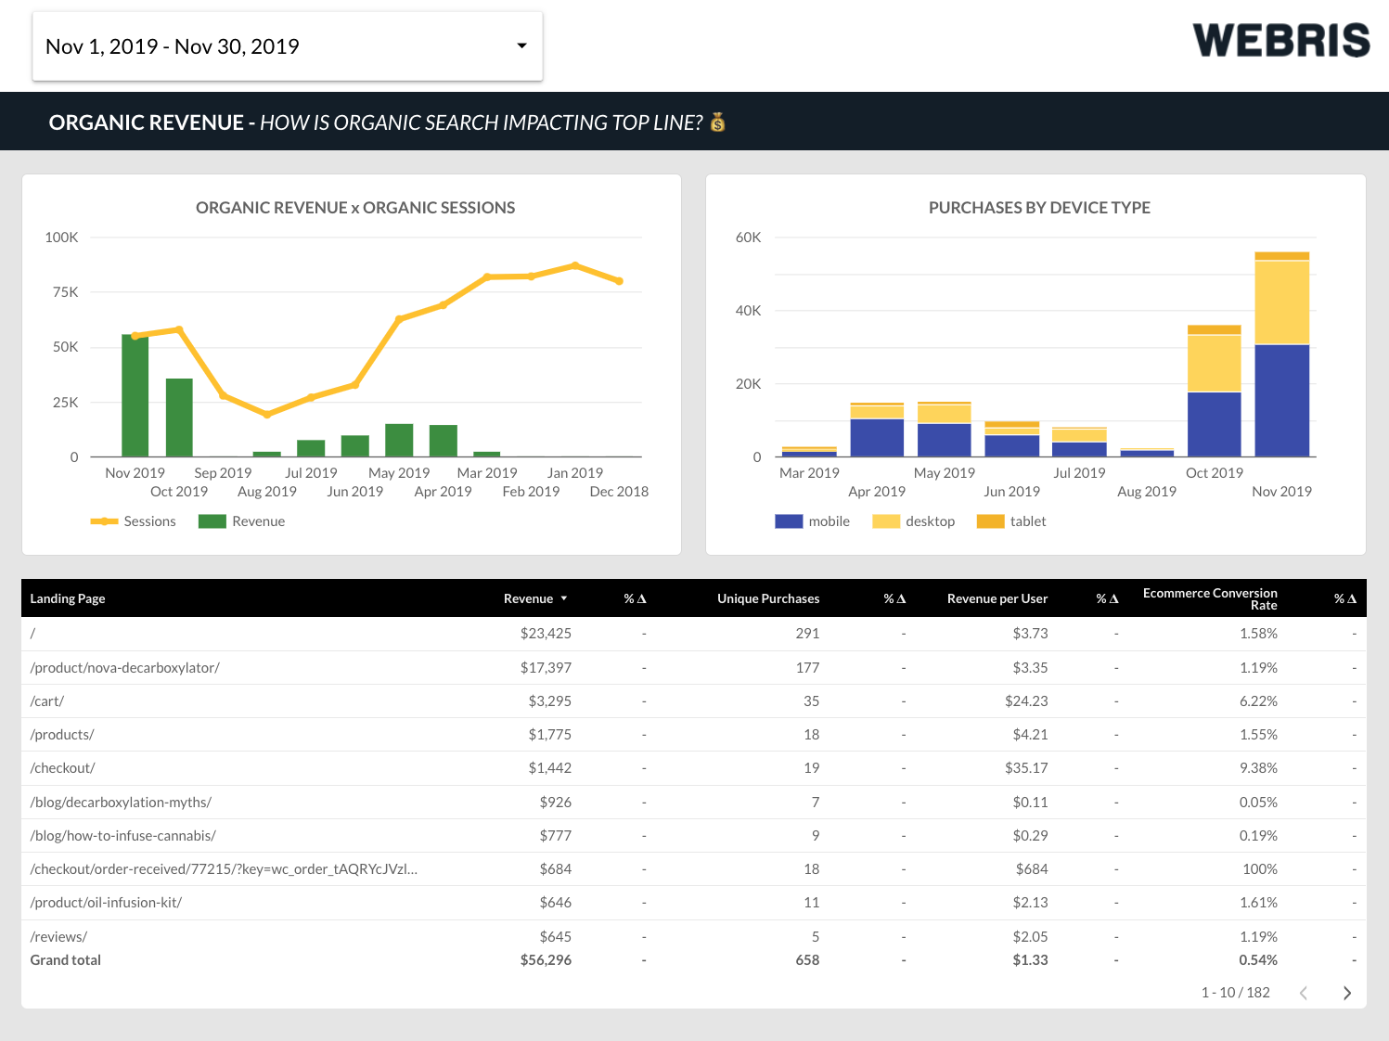Click previous table page arrow
Image resolution: width=1389 pixels, height=1041 pixels.
1304,993
